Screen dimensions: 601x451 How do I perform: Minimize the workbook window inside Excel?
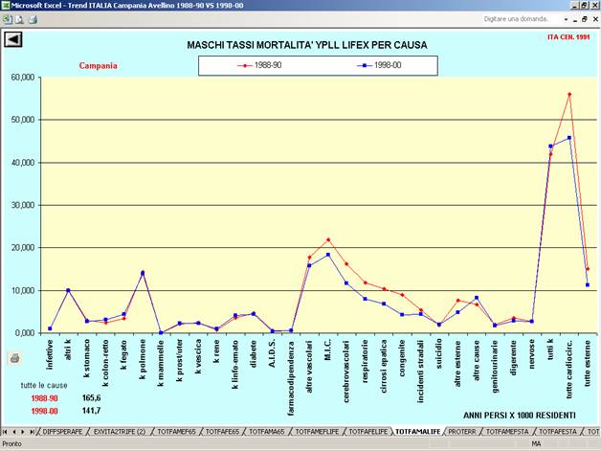(x=575, y=19)
